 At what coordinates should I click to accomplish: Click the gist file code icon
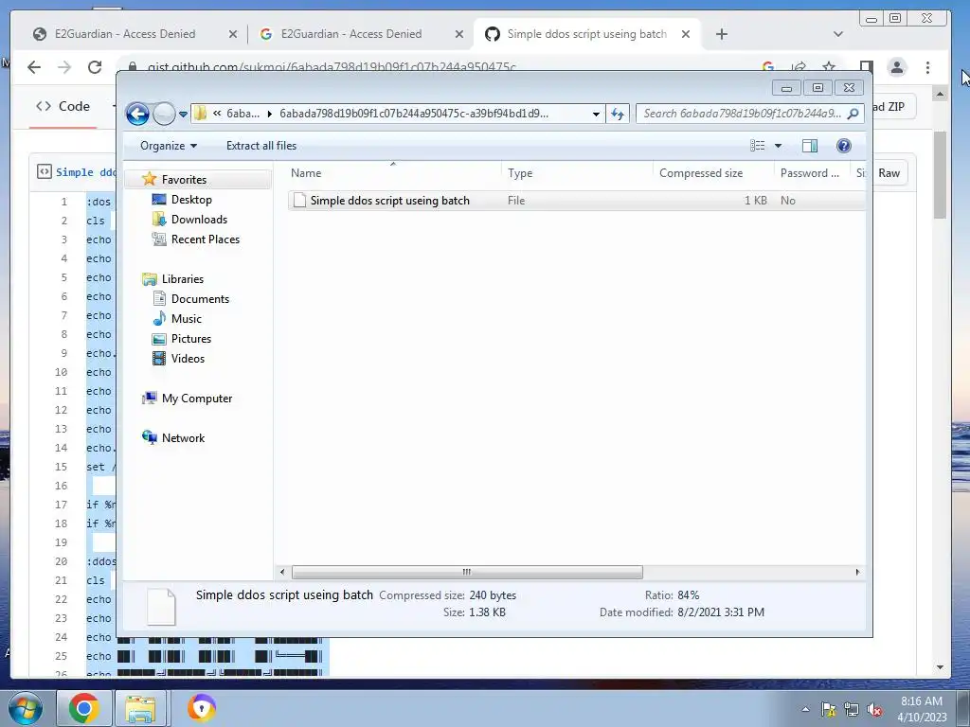44,171
